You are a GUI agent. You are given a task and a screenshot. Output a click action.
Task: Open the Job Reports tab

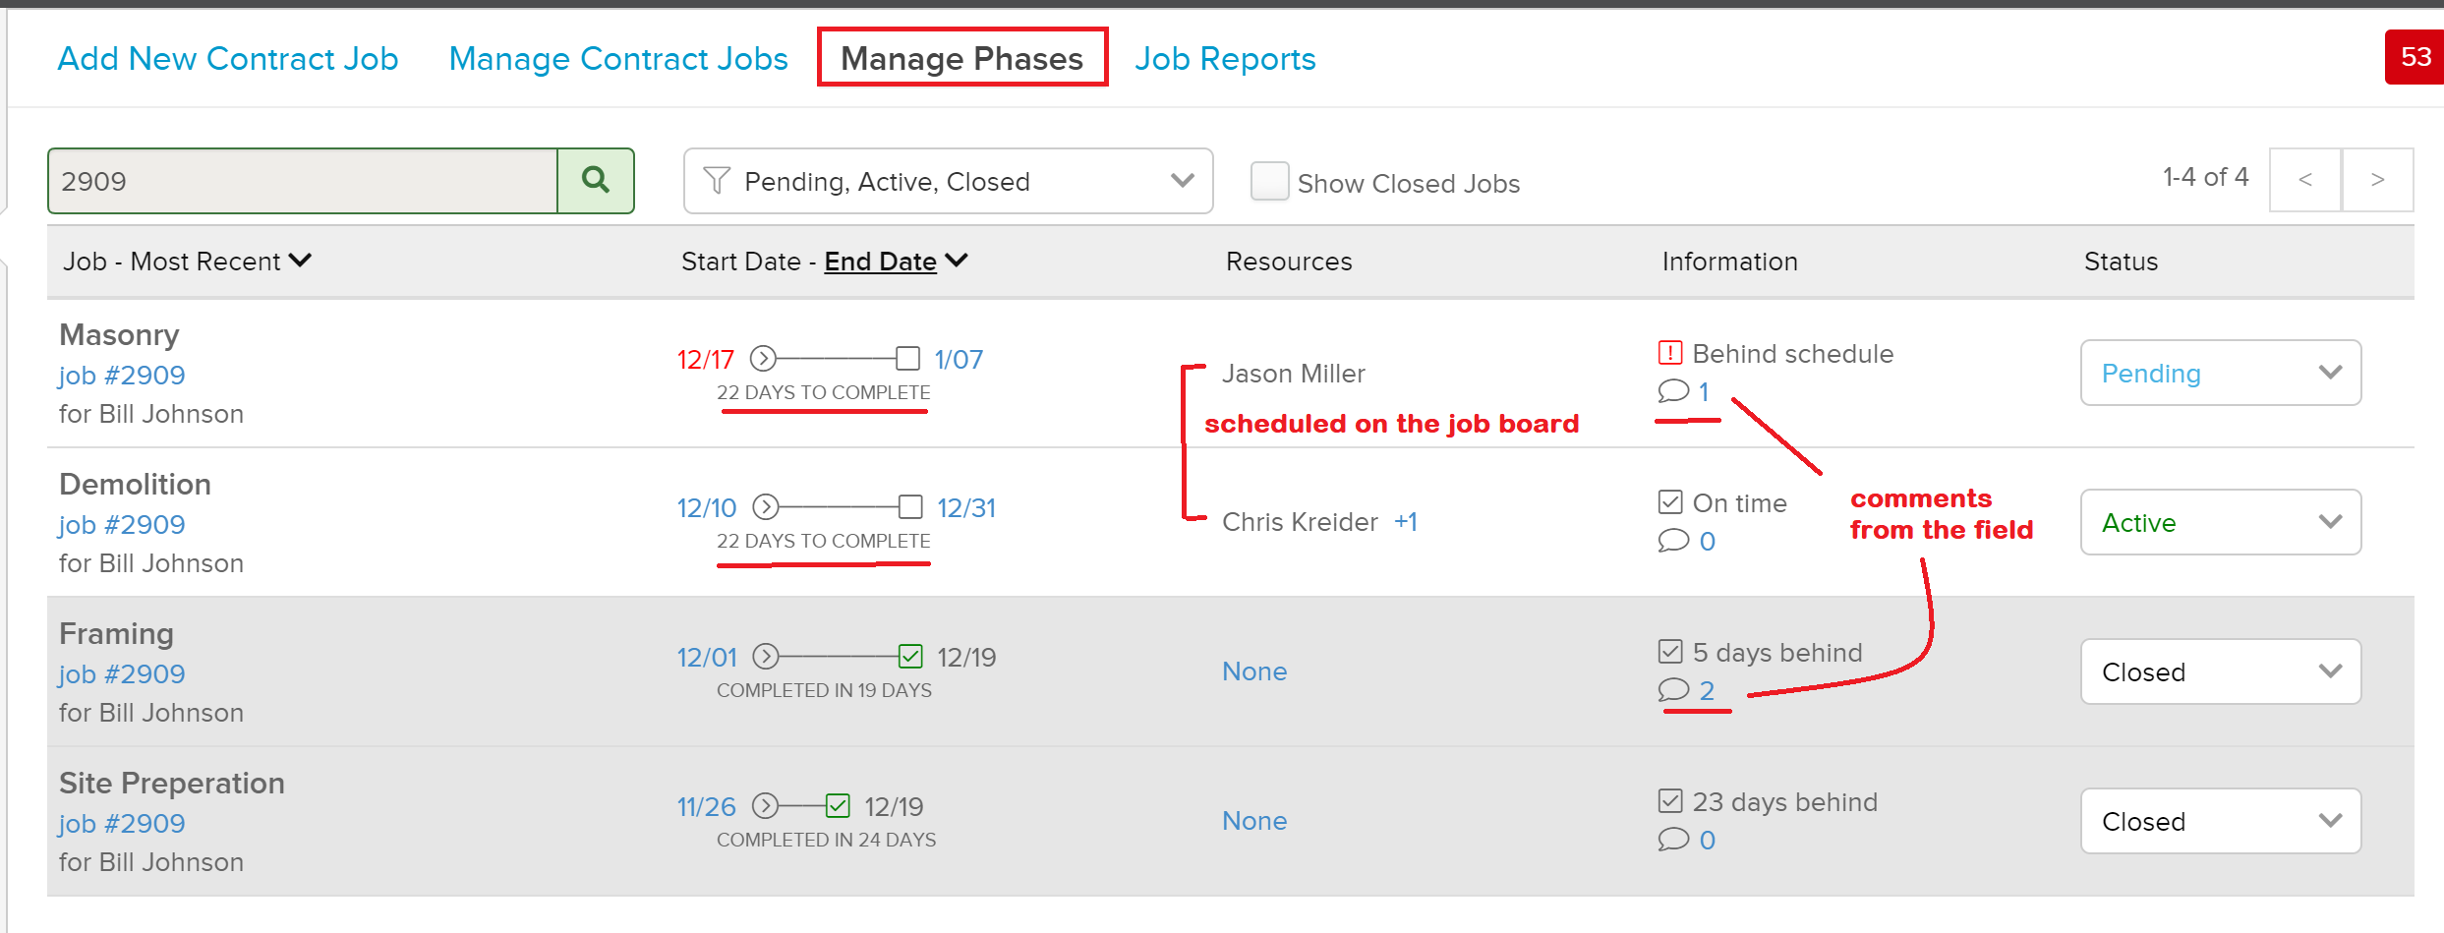coord(1225,58)
